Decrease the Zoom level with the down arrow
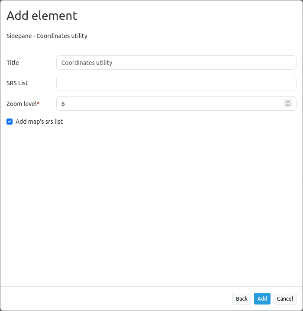Image resolution: width=303 pixels, height=311 pixels. [288, 105]
